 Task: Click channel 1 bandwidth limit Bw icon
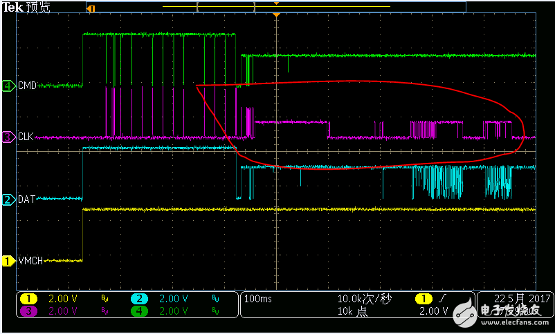click(x=104, y=299)
